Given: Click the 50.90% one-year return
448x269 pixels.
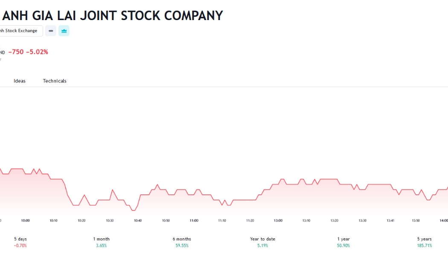Looking at the screenshot, I should [343, 246].
